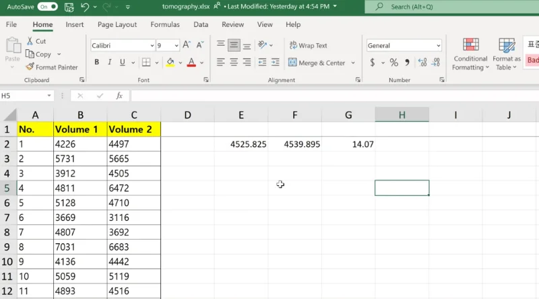Open the Font settings dialog launcher
The width and height of the screenshot is (539, 299).
coord(206,79)
